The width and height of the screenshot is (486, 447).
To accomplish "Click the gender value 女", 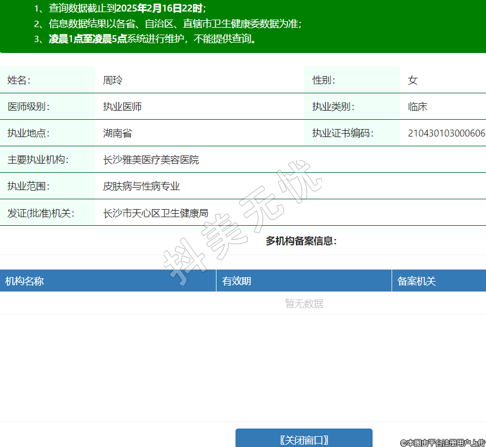I will click(413, 80).
